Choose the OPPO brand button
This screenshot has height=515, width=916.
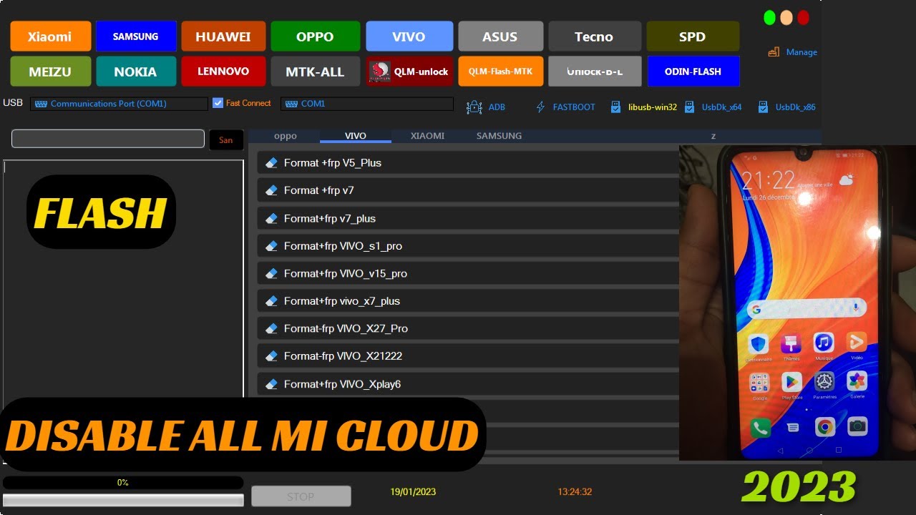(315, 36)
